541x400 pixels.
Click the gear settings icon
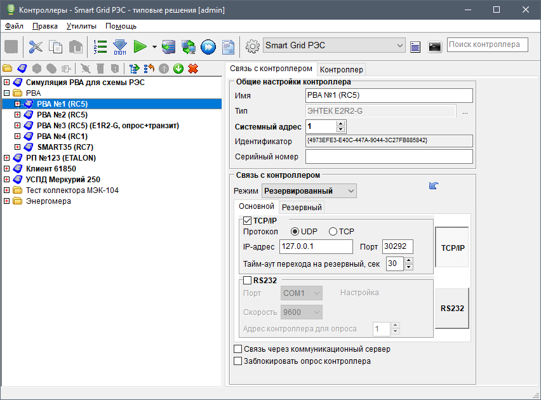pos(253,46)
